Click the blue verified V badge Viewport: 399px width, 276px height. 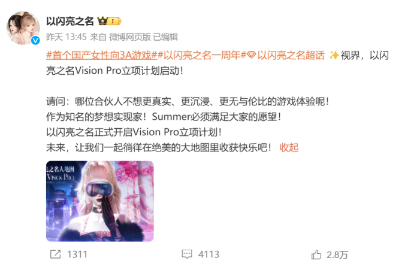pos(35,40)
